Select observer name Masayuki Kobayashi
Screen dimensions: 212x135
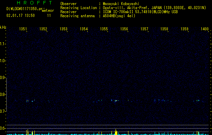pyautogui.click(x=121, y=4)
